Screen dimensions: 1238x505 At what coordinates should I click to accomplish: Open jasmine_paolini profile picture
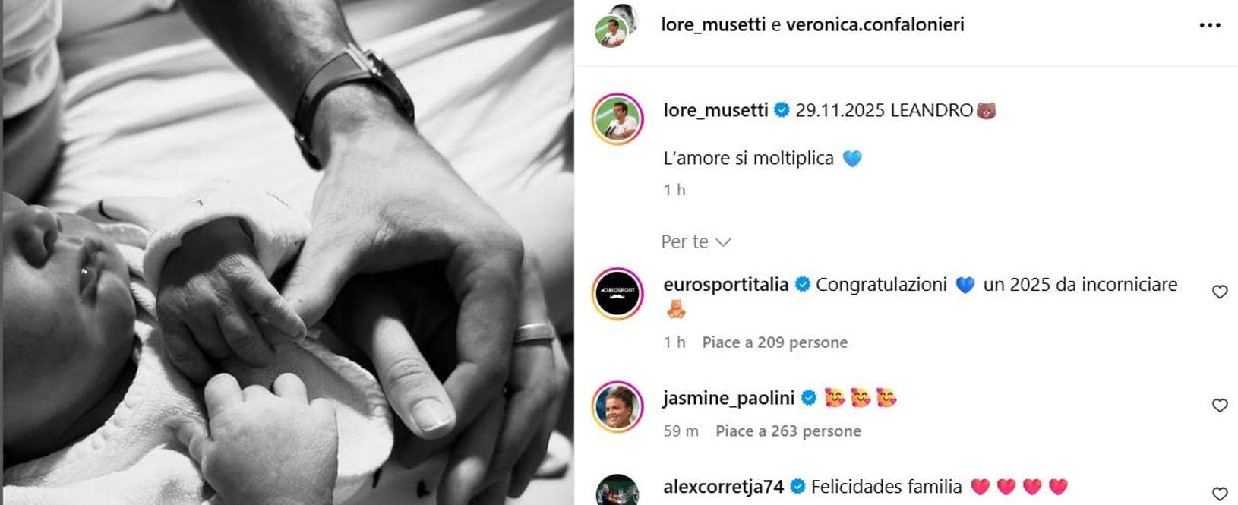coord(617,407)
